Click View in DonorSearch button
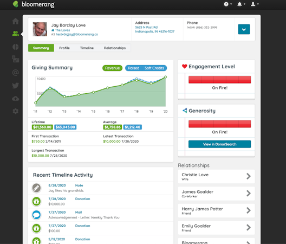Image resolution: width=286 pixels, height=244 pixels. coord(219,144)
